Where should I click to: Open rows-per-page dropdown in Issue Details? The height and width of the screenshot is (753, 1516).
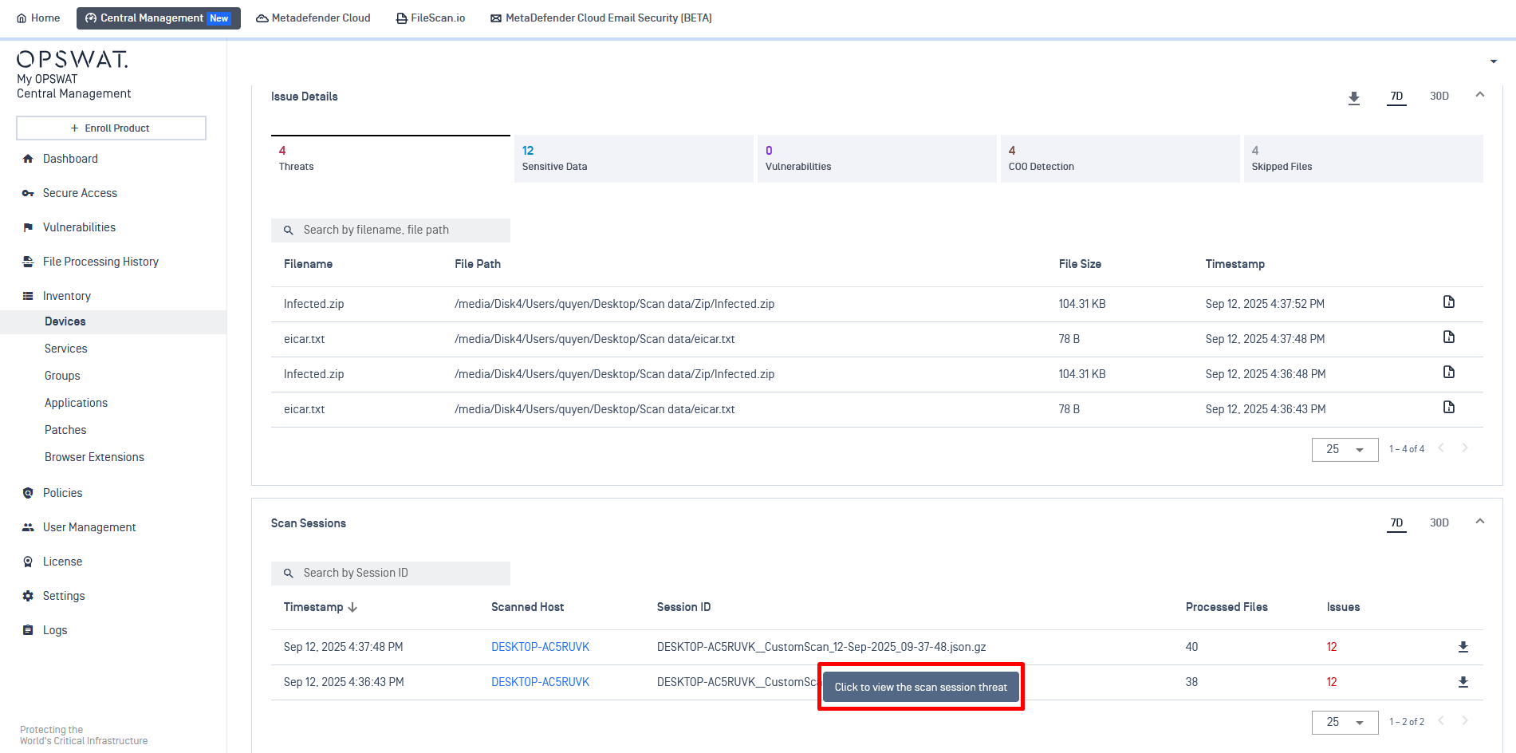(x=1345, y=450)
